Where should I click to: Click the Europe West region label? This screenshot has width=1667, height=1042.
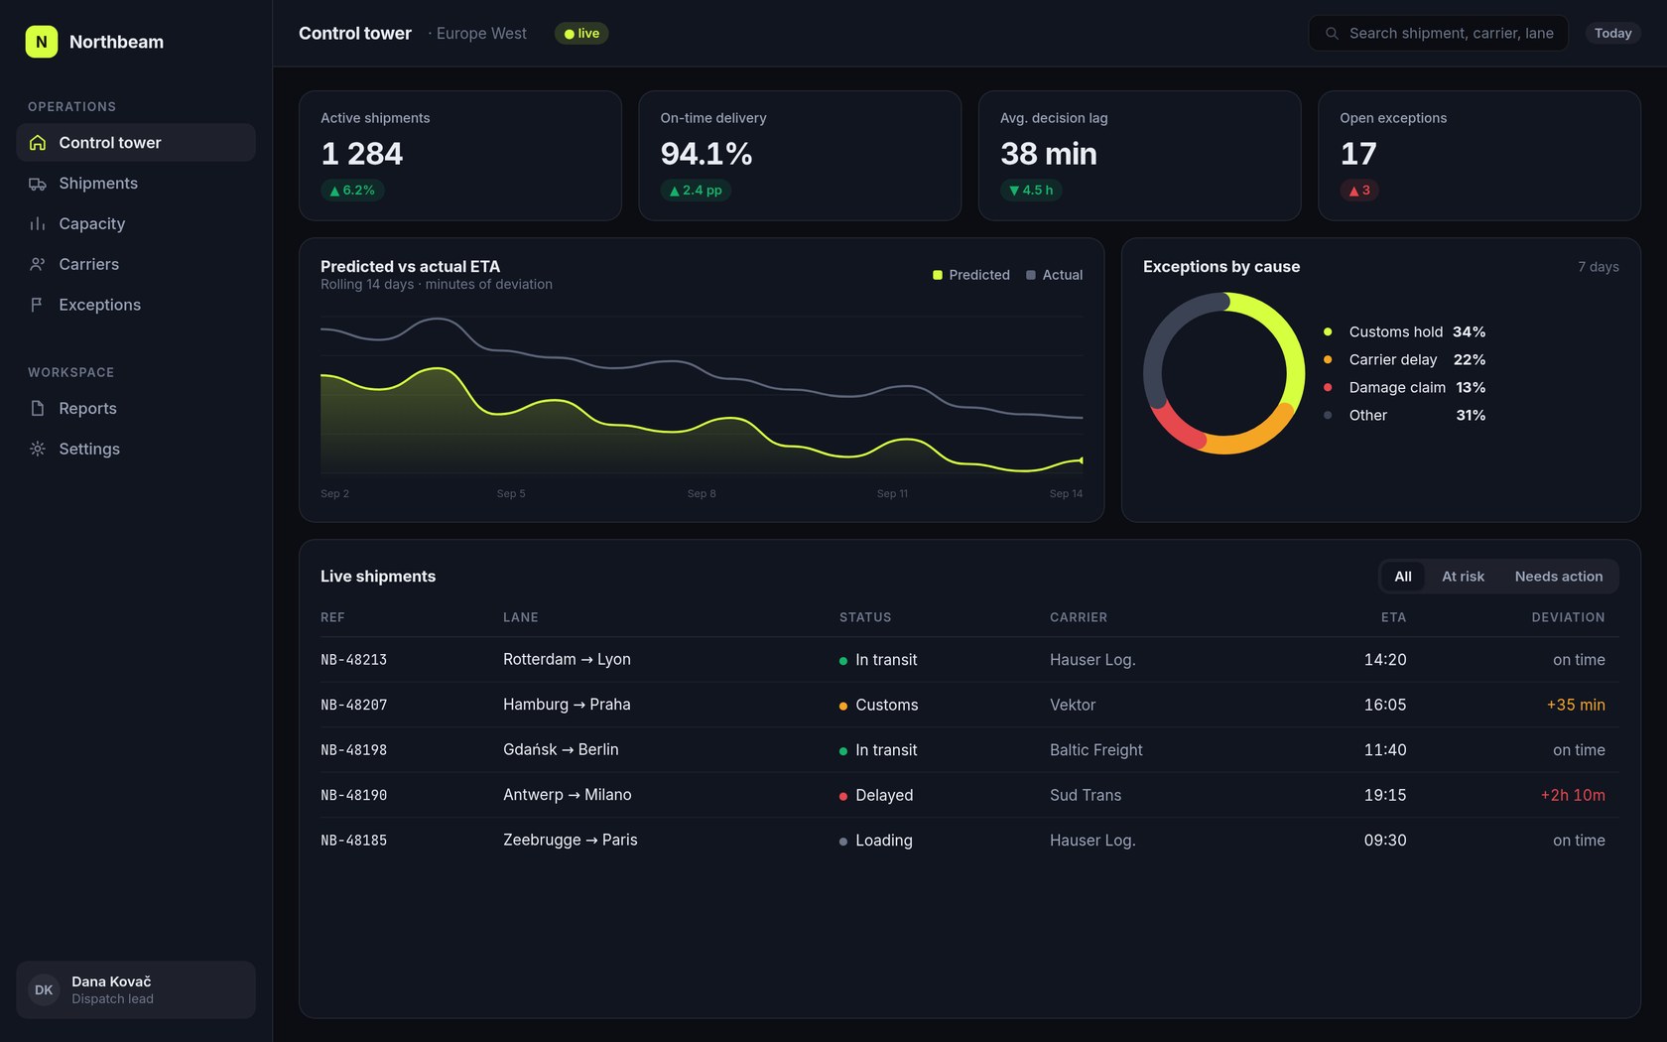pyautogui.click(x=481, y=34)
